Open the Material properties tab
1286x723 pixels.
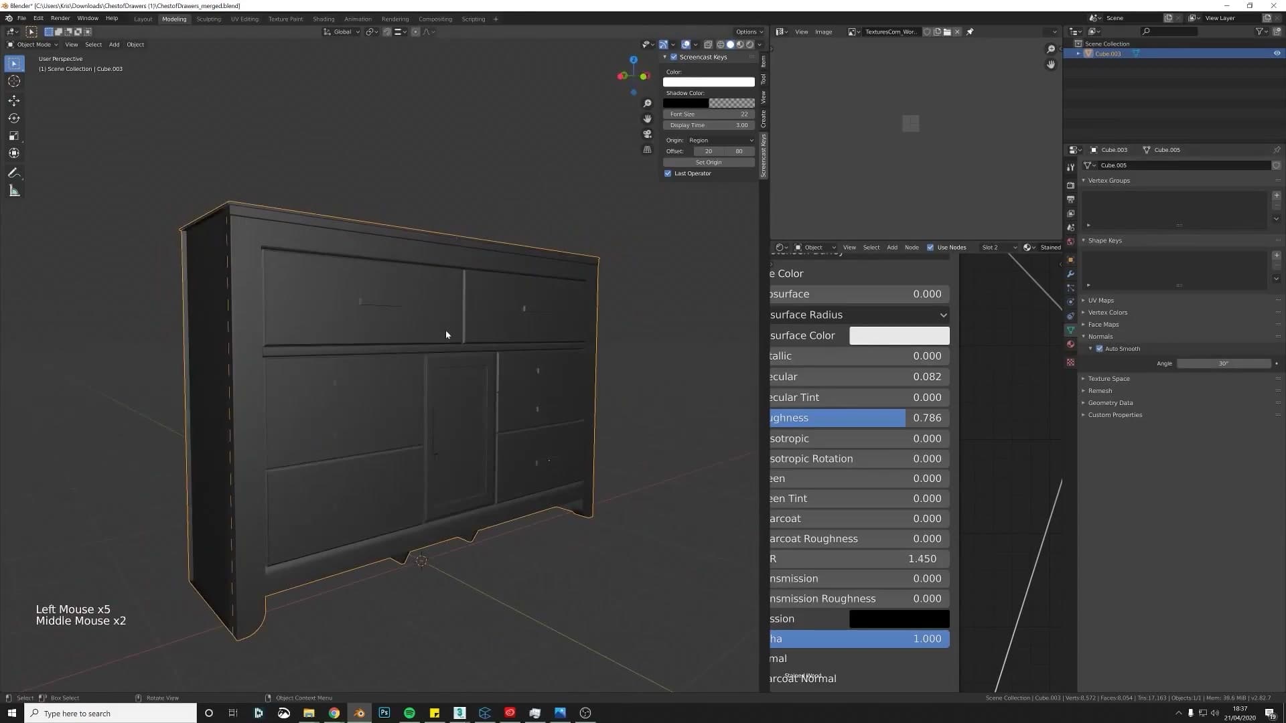(x=1070, y=344)
